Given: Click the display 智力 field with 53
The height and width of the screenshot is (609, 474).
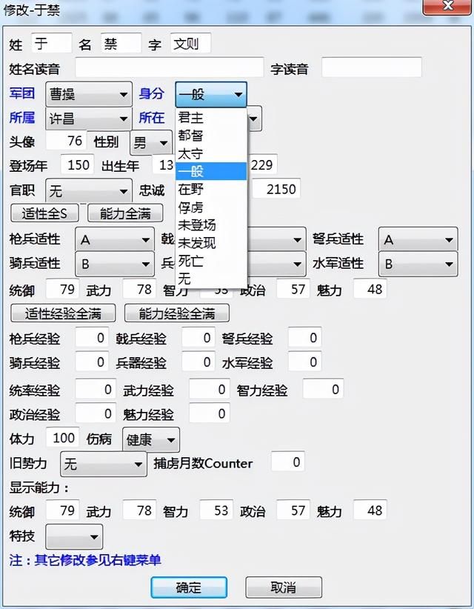Looking at the screenshot, I should (216, 510).
